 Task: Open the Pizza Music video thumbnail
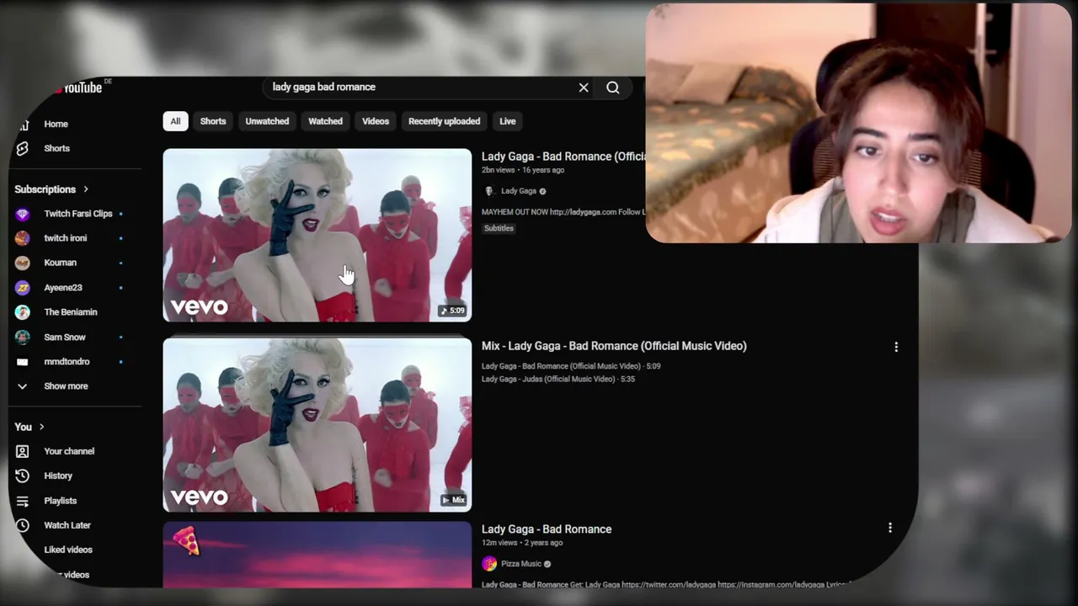point(318,555)
